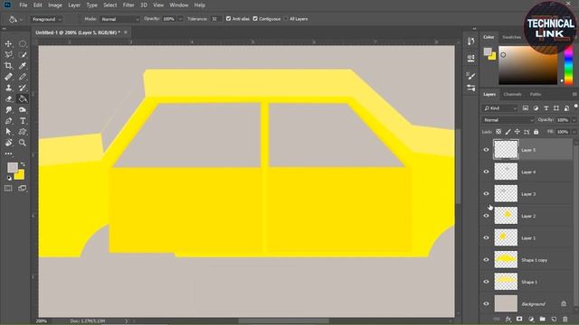Open the Layers panel Fill arrow
This screenshot has height=325, width=579.
click(x=574, y=132)
